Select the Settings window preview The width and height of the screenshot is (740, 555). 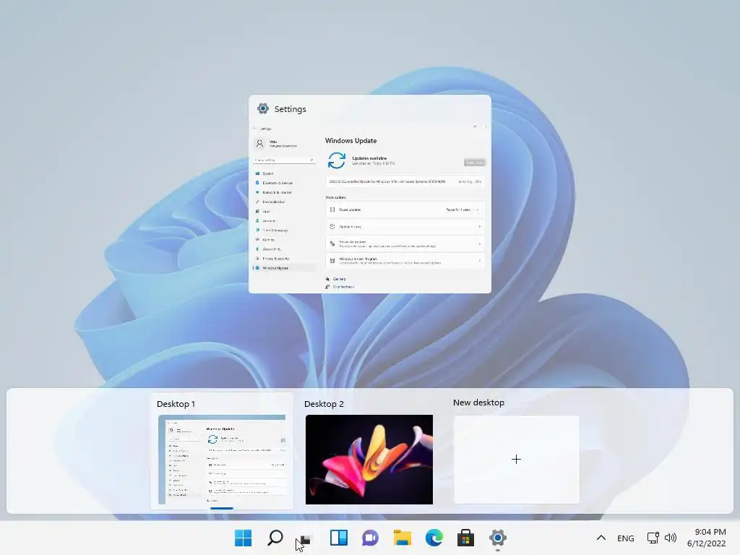pyautogui.click(x=370, y=194)
